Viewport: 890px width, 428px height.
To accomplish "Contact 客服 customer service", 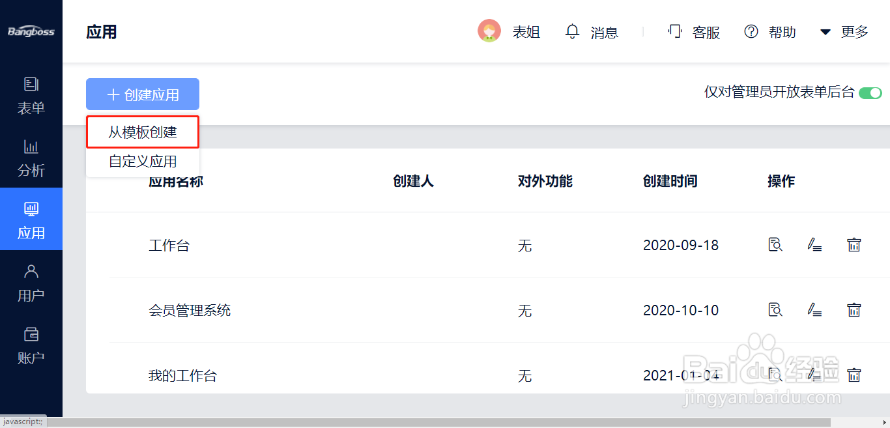I will 694,31.
